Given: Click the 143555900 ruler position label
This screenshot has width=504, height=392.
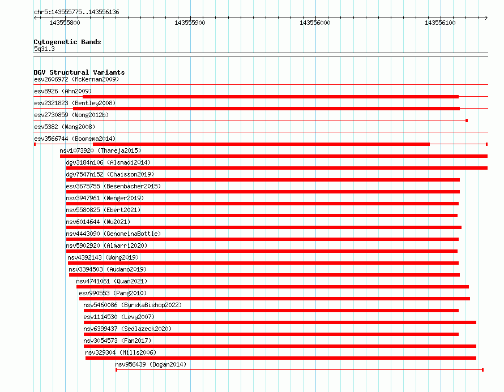Looking at the screenshot, I should [x=190, y=23].
